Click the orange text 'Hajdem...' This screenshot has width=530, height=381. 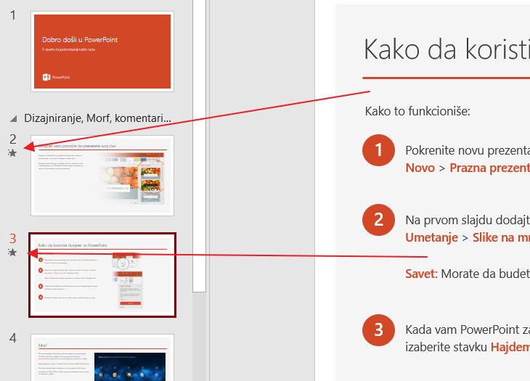510,347
